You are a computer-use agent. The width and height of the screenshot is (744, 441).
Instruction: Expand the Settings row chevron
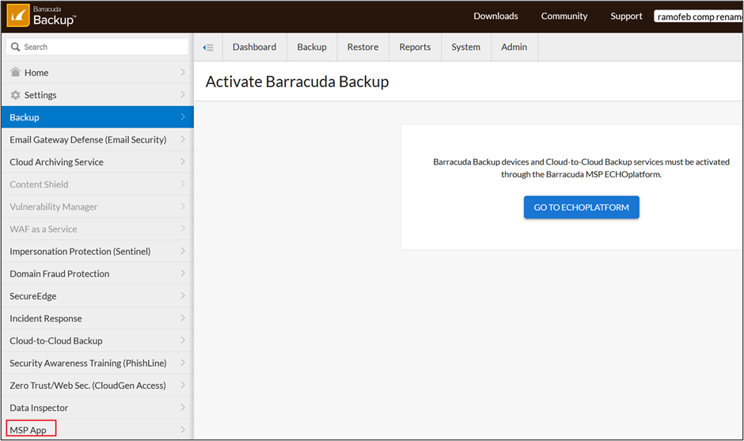(183, 94)
